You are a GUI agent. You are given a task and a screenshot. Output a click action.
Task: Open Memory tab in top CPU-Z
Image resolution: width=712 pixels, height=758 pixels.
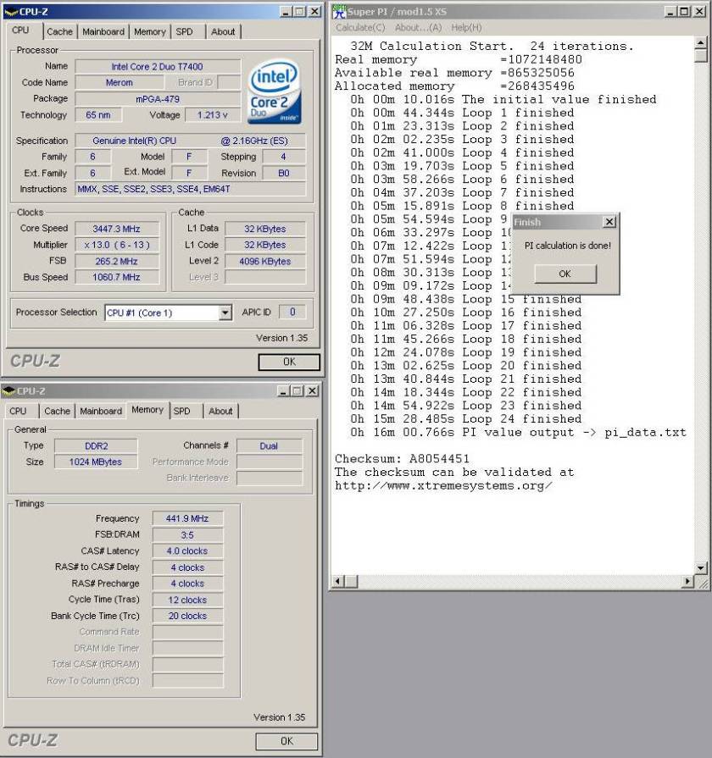tap(149, 31)
